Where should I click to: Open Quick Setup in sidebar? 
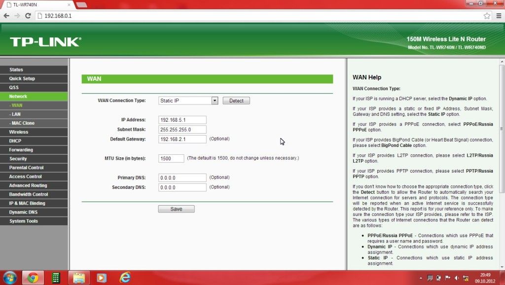pyautogui.click(x=34, y=78)
